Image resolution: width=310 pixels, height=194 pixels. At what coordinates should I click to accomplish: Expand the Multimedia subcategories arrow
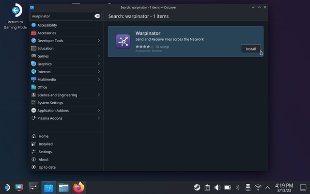tap(99, 80)
